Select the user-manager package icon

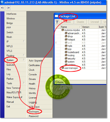(63, 68)
